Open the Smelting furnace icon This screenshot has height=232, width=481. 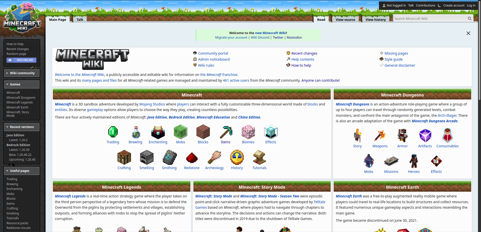147,157
